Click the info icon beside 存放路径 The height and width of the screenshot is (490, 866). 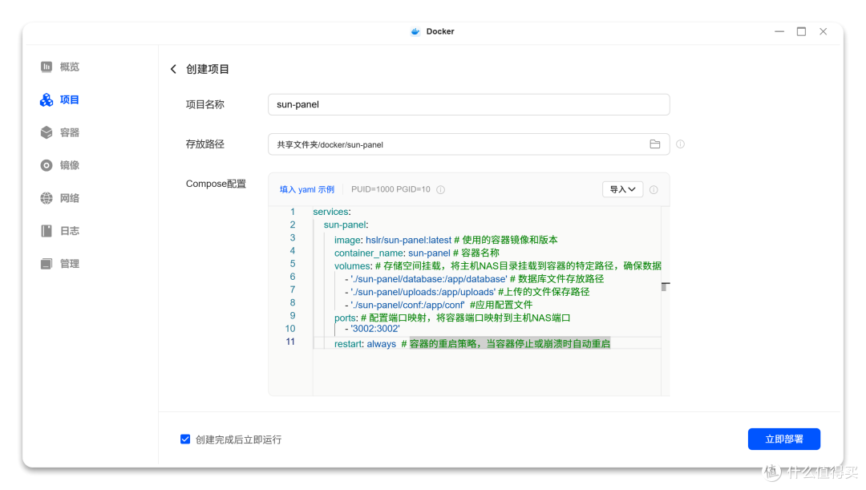681,144
